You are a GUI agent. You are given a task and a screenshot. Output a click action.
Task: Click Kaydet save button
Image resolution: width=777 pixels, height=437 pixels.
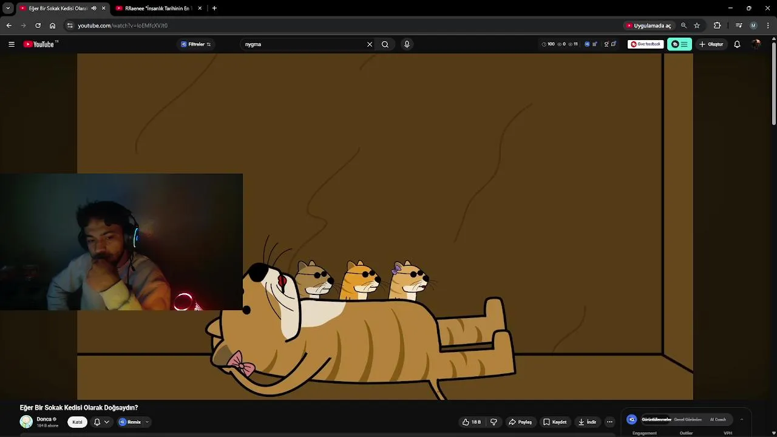[555, 422]
